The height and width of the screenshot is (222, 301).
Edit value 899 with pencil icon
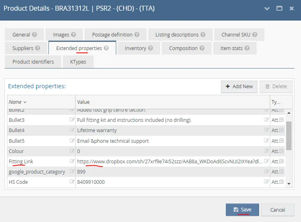pyautogui.click(x=266, y=171)
